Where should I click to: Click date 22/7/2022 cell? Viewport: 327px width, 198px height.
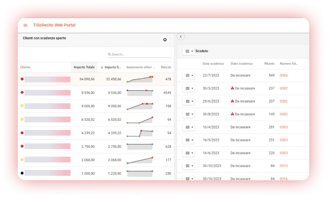click(x=211, y=75)
